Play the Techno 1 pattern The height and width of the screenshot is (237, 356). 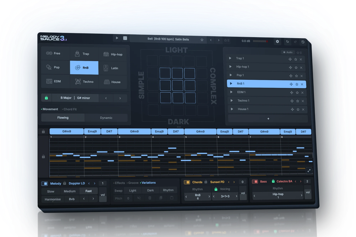click(232, 100)
